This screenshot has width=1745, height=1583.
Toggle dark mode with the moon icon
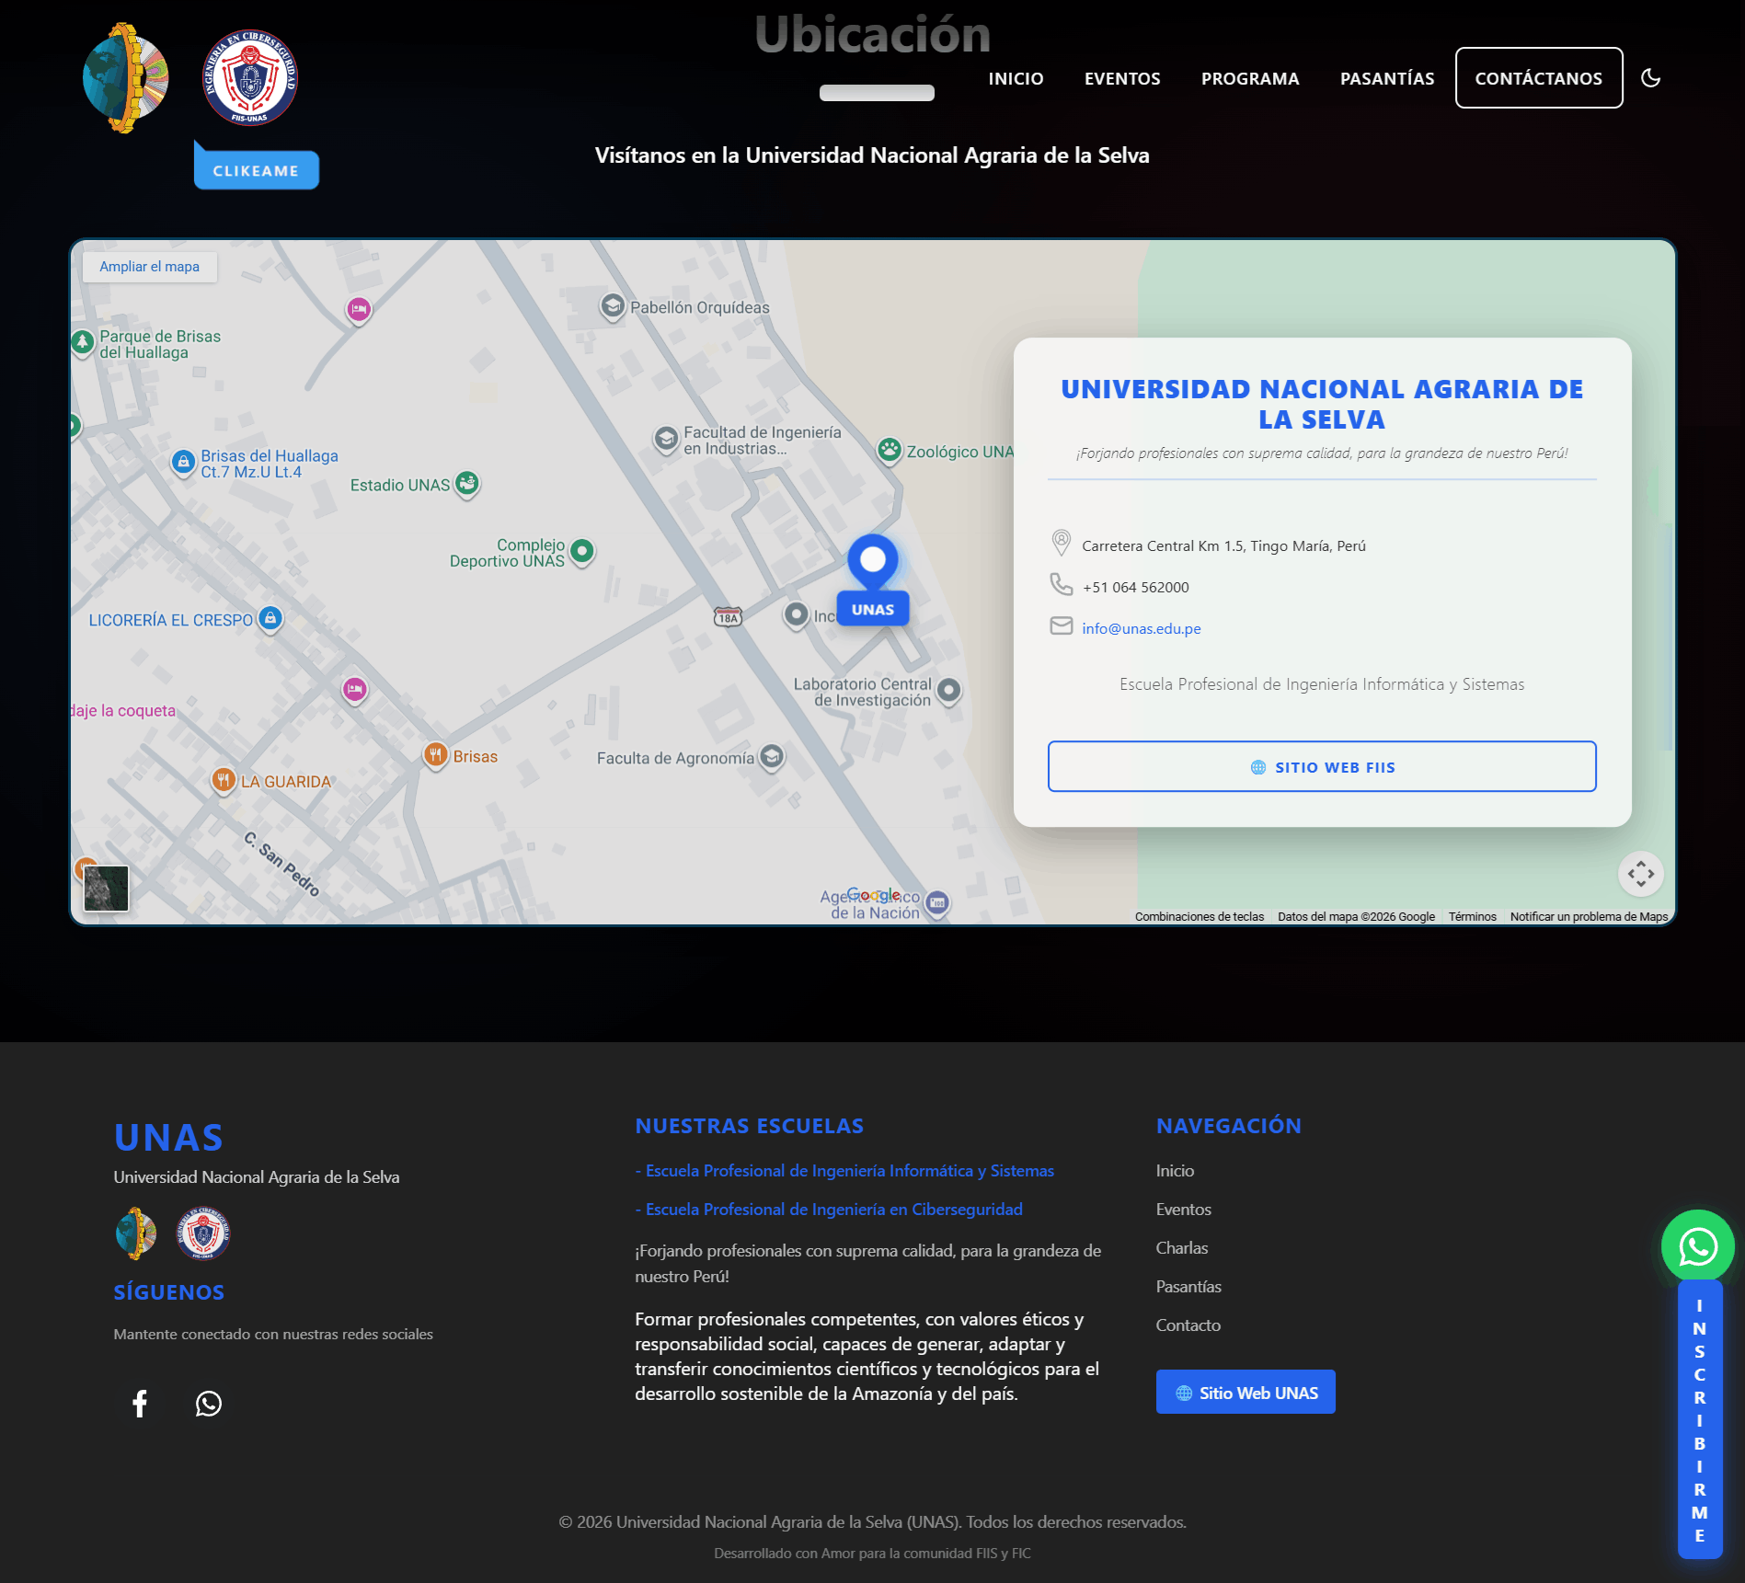(x=1650, y=78)
